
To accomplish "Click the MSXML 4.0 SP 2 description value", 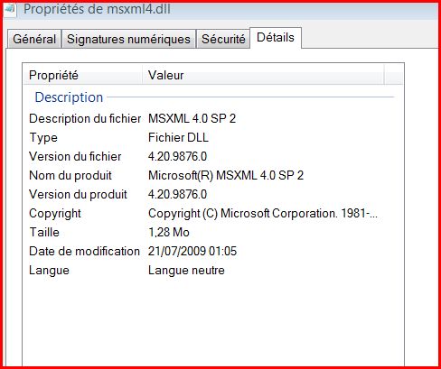I will (192, 118).
